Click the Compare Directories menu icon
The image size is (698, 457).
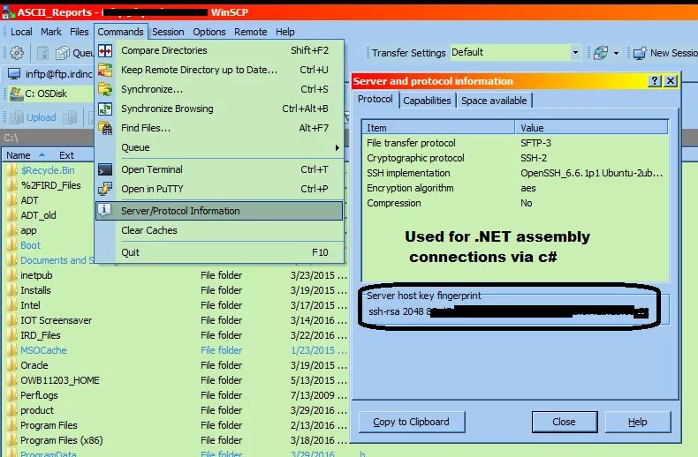tap(105, 50)
